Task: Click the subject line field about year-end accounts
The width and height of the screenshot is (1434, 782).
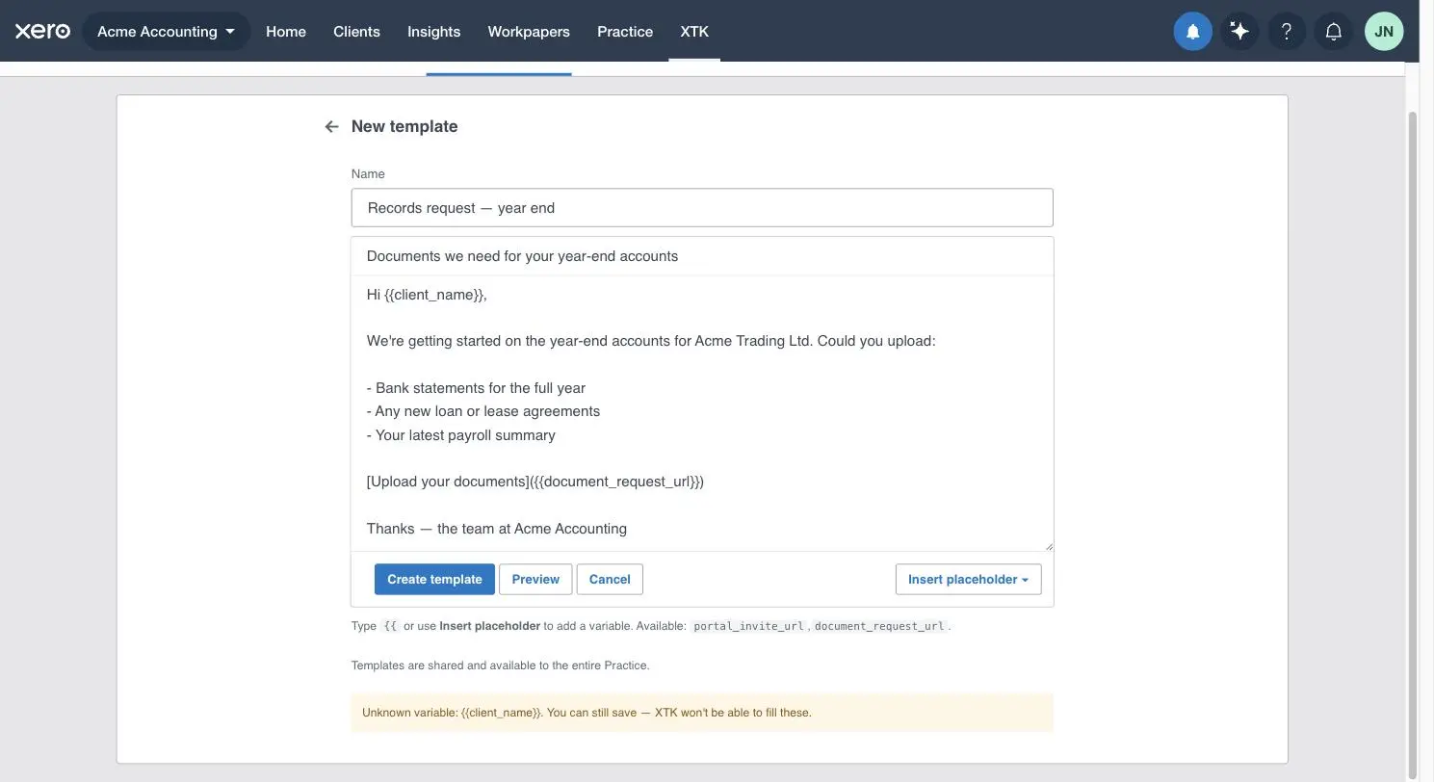Action: (x=702, y=256)
